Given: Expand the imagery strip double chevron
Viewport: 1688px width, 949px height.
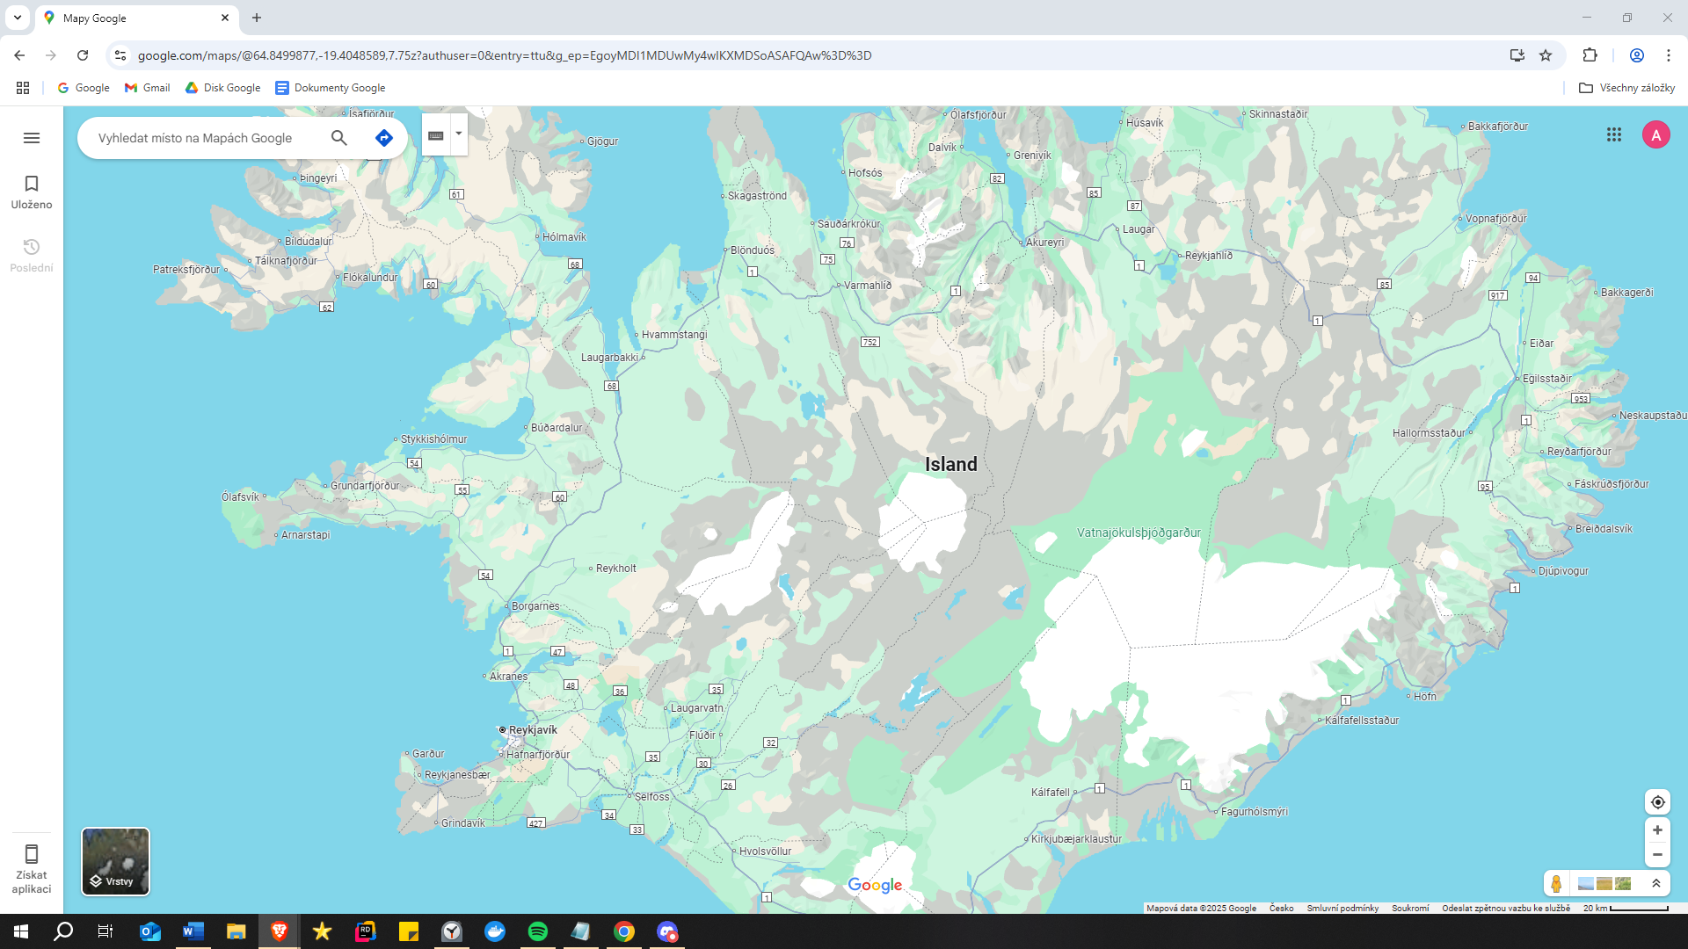Looking at the screenshot, I should [1656, 883].
